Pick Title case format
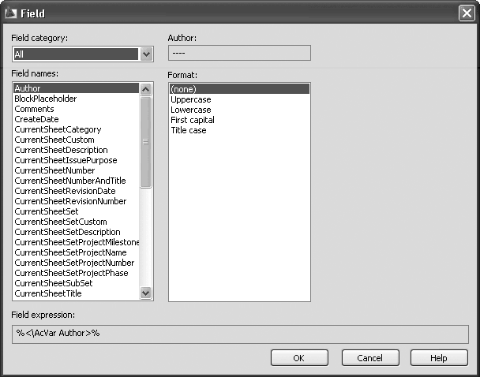Viewport: 480px width, 377px height. tap(188, 130)
